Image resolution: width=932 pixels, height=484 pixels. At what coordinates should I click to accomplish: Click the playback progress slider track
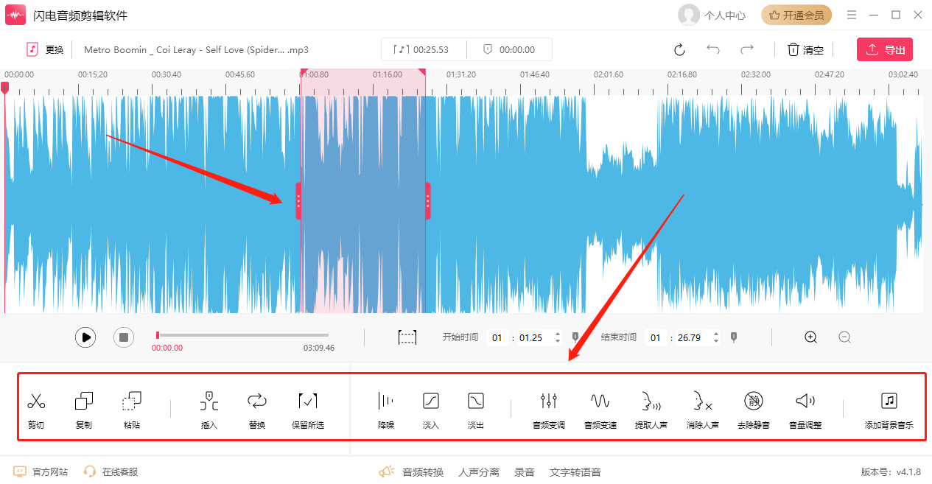243,335
